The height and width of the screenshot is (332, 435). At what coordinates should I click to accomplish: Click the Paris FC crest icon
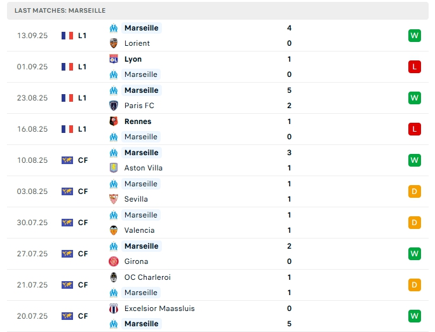(x=114, y=106)
